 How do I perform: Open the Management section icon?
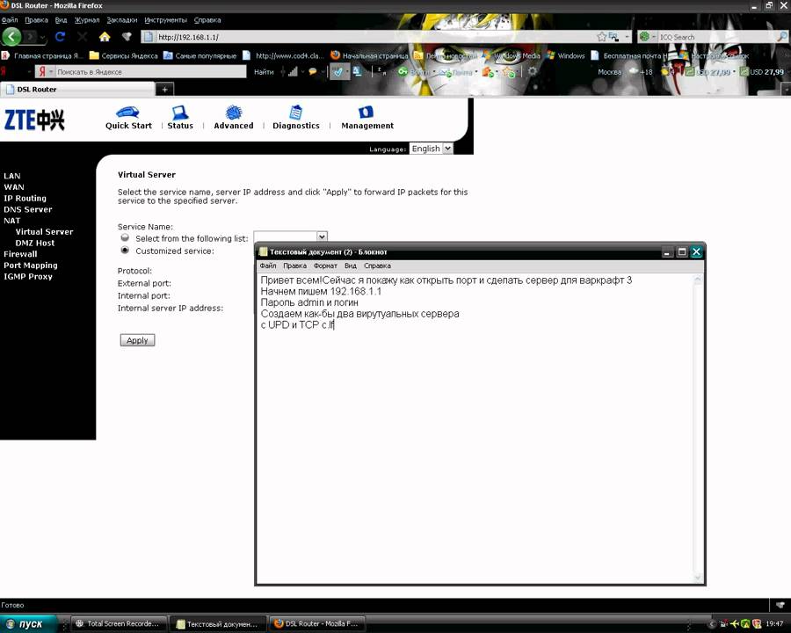366,112
